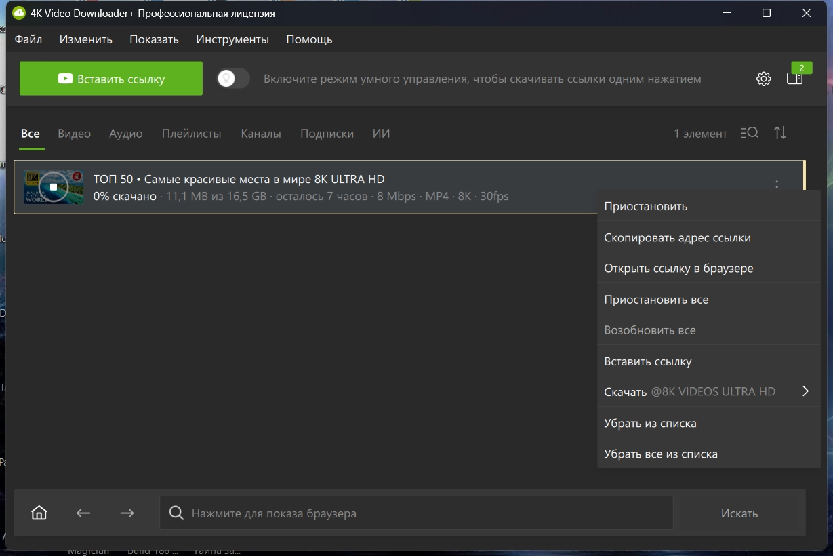This screenshot has height=556, width=833.
Task: Click the 4K Video Downloader+ app logo
Action: 19,13
